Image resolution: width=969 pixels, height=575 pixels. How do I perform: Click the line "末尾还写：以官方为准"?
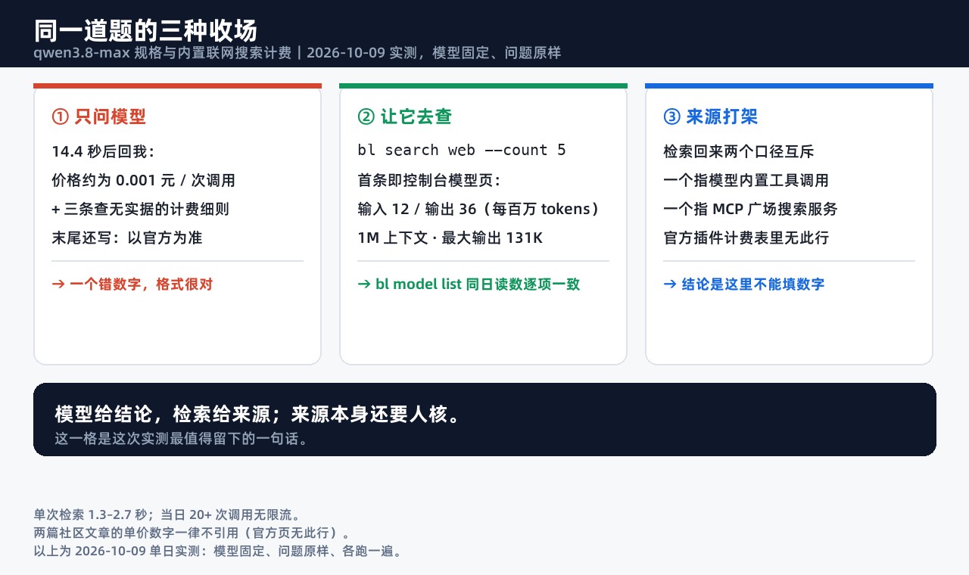(x=126, y=238)
